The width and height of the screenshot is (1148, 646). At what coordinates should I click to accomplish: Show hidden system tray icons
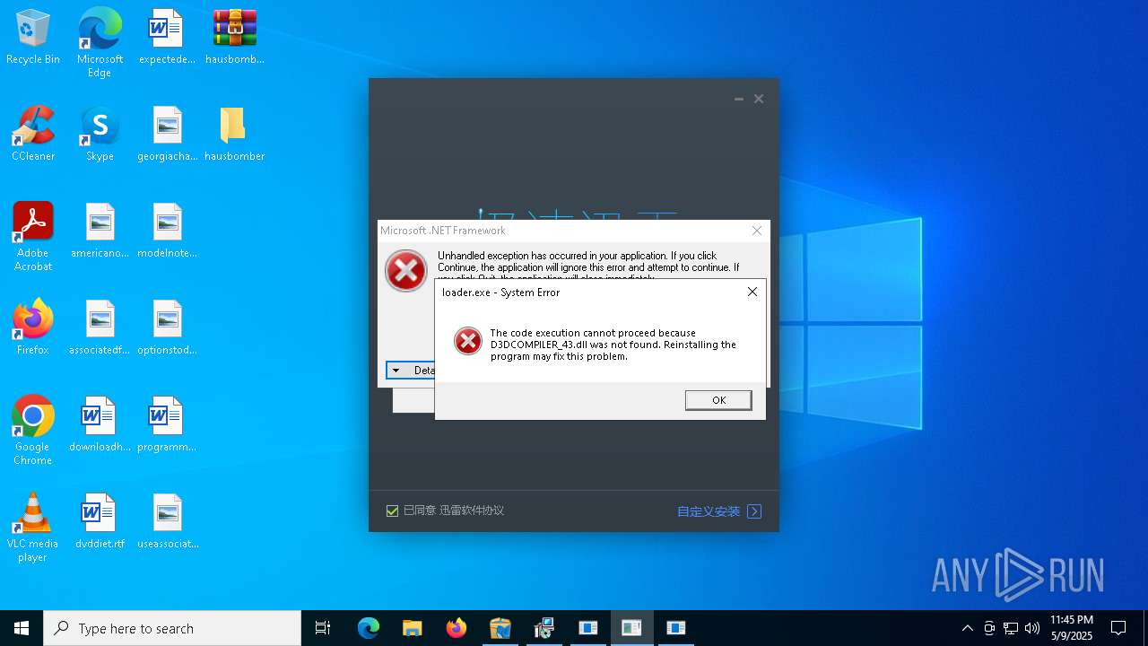(x=967, y=628)
